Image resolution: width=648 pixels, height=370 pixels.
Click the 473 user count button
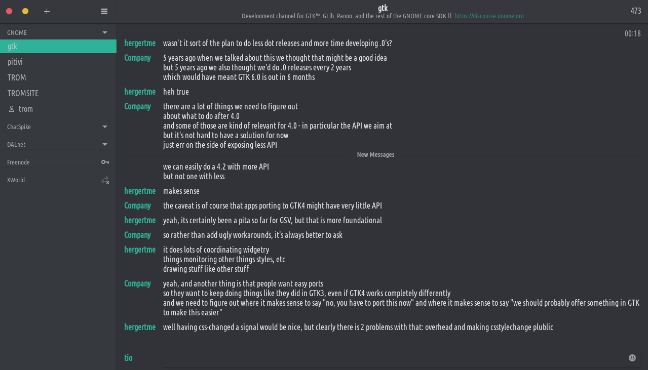[636, 11]
